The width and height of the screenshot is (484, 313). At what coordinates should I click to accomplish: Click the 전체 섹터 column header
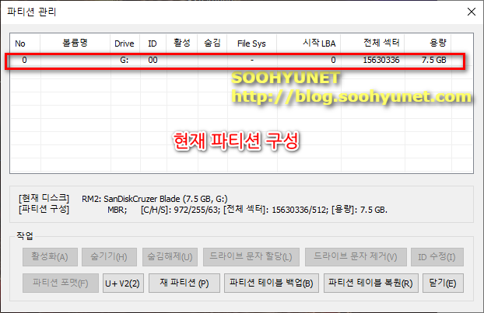point(372,43)
